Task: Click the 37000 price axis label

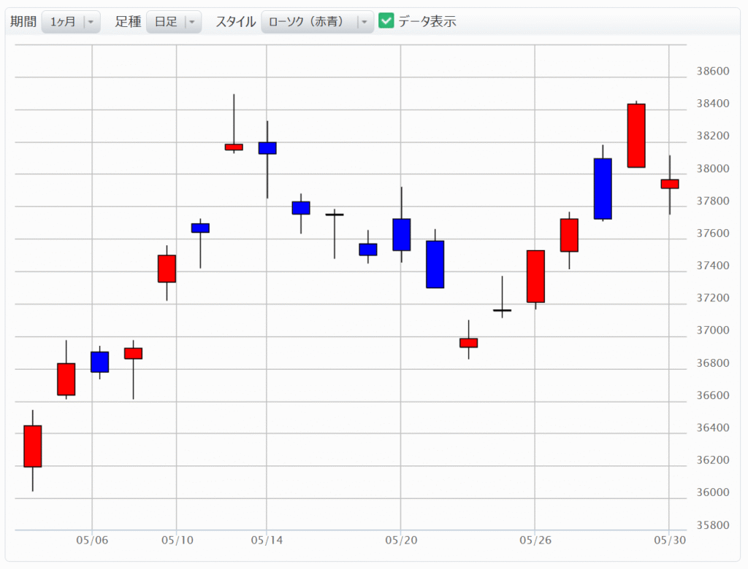Action: click(713, 330)
